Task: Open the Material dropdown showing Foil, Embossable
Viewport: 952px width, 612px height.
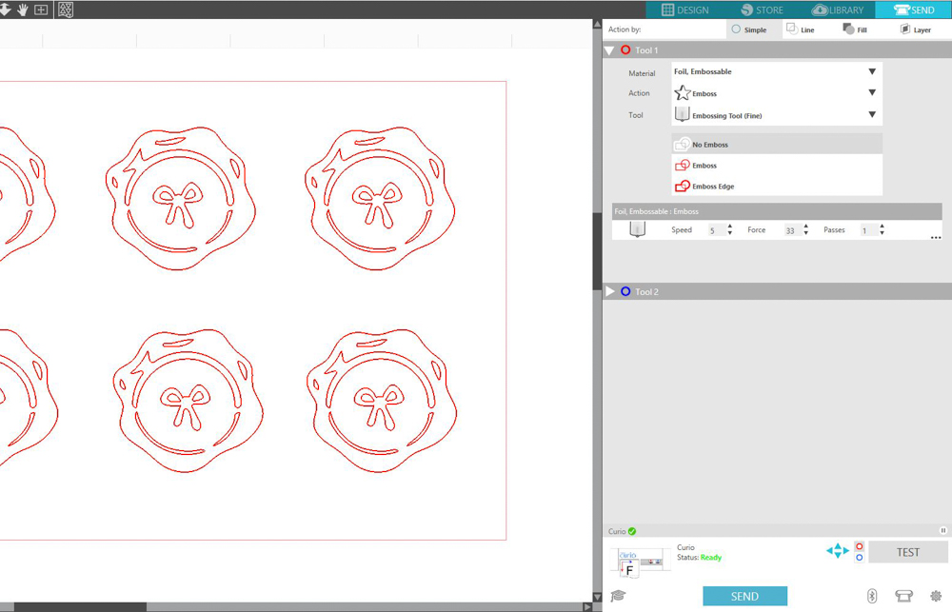Action: click(x=776, y=71)
